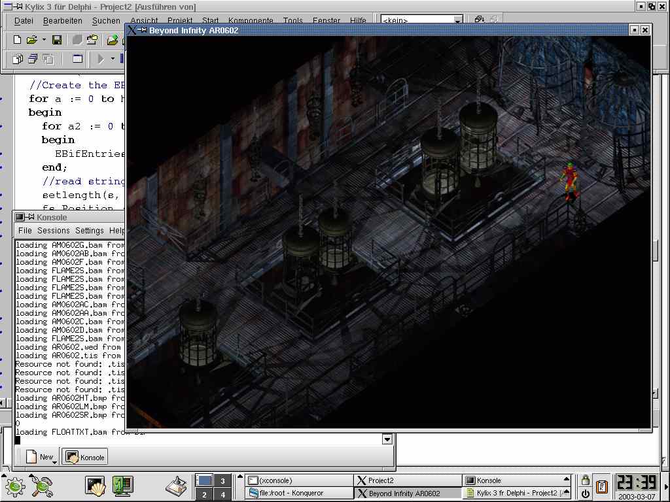Click the New Form window icon in Kylix
Screen dimensions: 670x502
tap(77, 59)
